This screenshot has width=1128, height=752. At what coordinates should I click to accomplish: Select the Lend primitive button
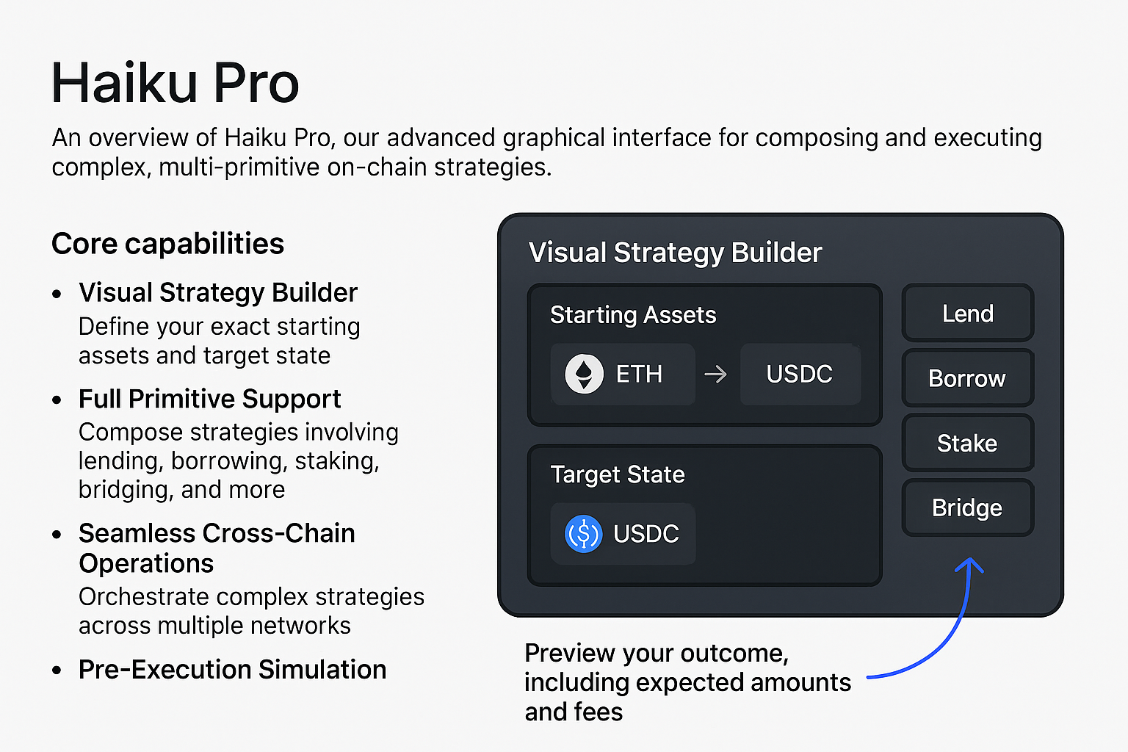[x=967, y=314]
